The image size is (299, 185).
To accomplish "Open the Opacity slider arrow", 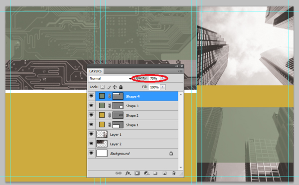I will [x=162, y=78].
